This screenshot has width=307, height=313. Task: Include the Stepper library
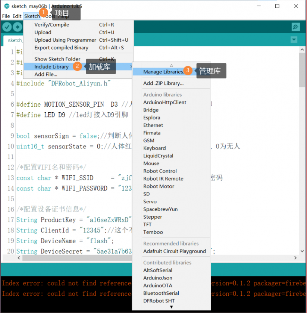tap(172, 217)
